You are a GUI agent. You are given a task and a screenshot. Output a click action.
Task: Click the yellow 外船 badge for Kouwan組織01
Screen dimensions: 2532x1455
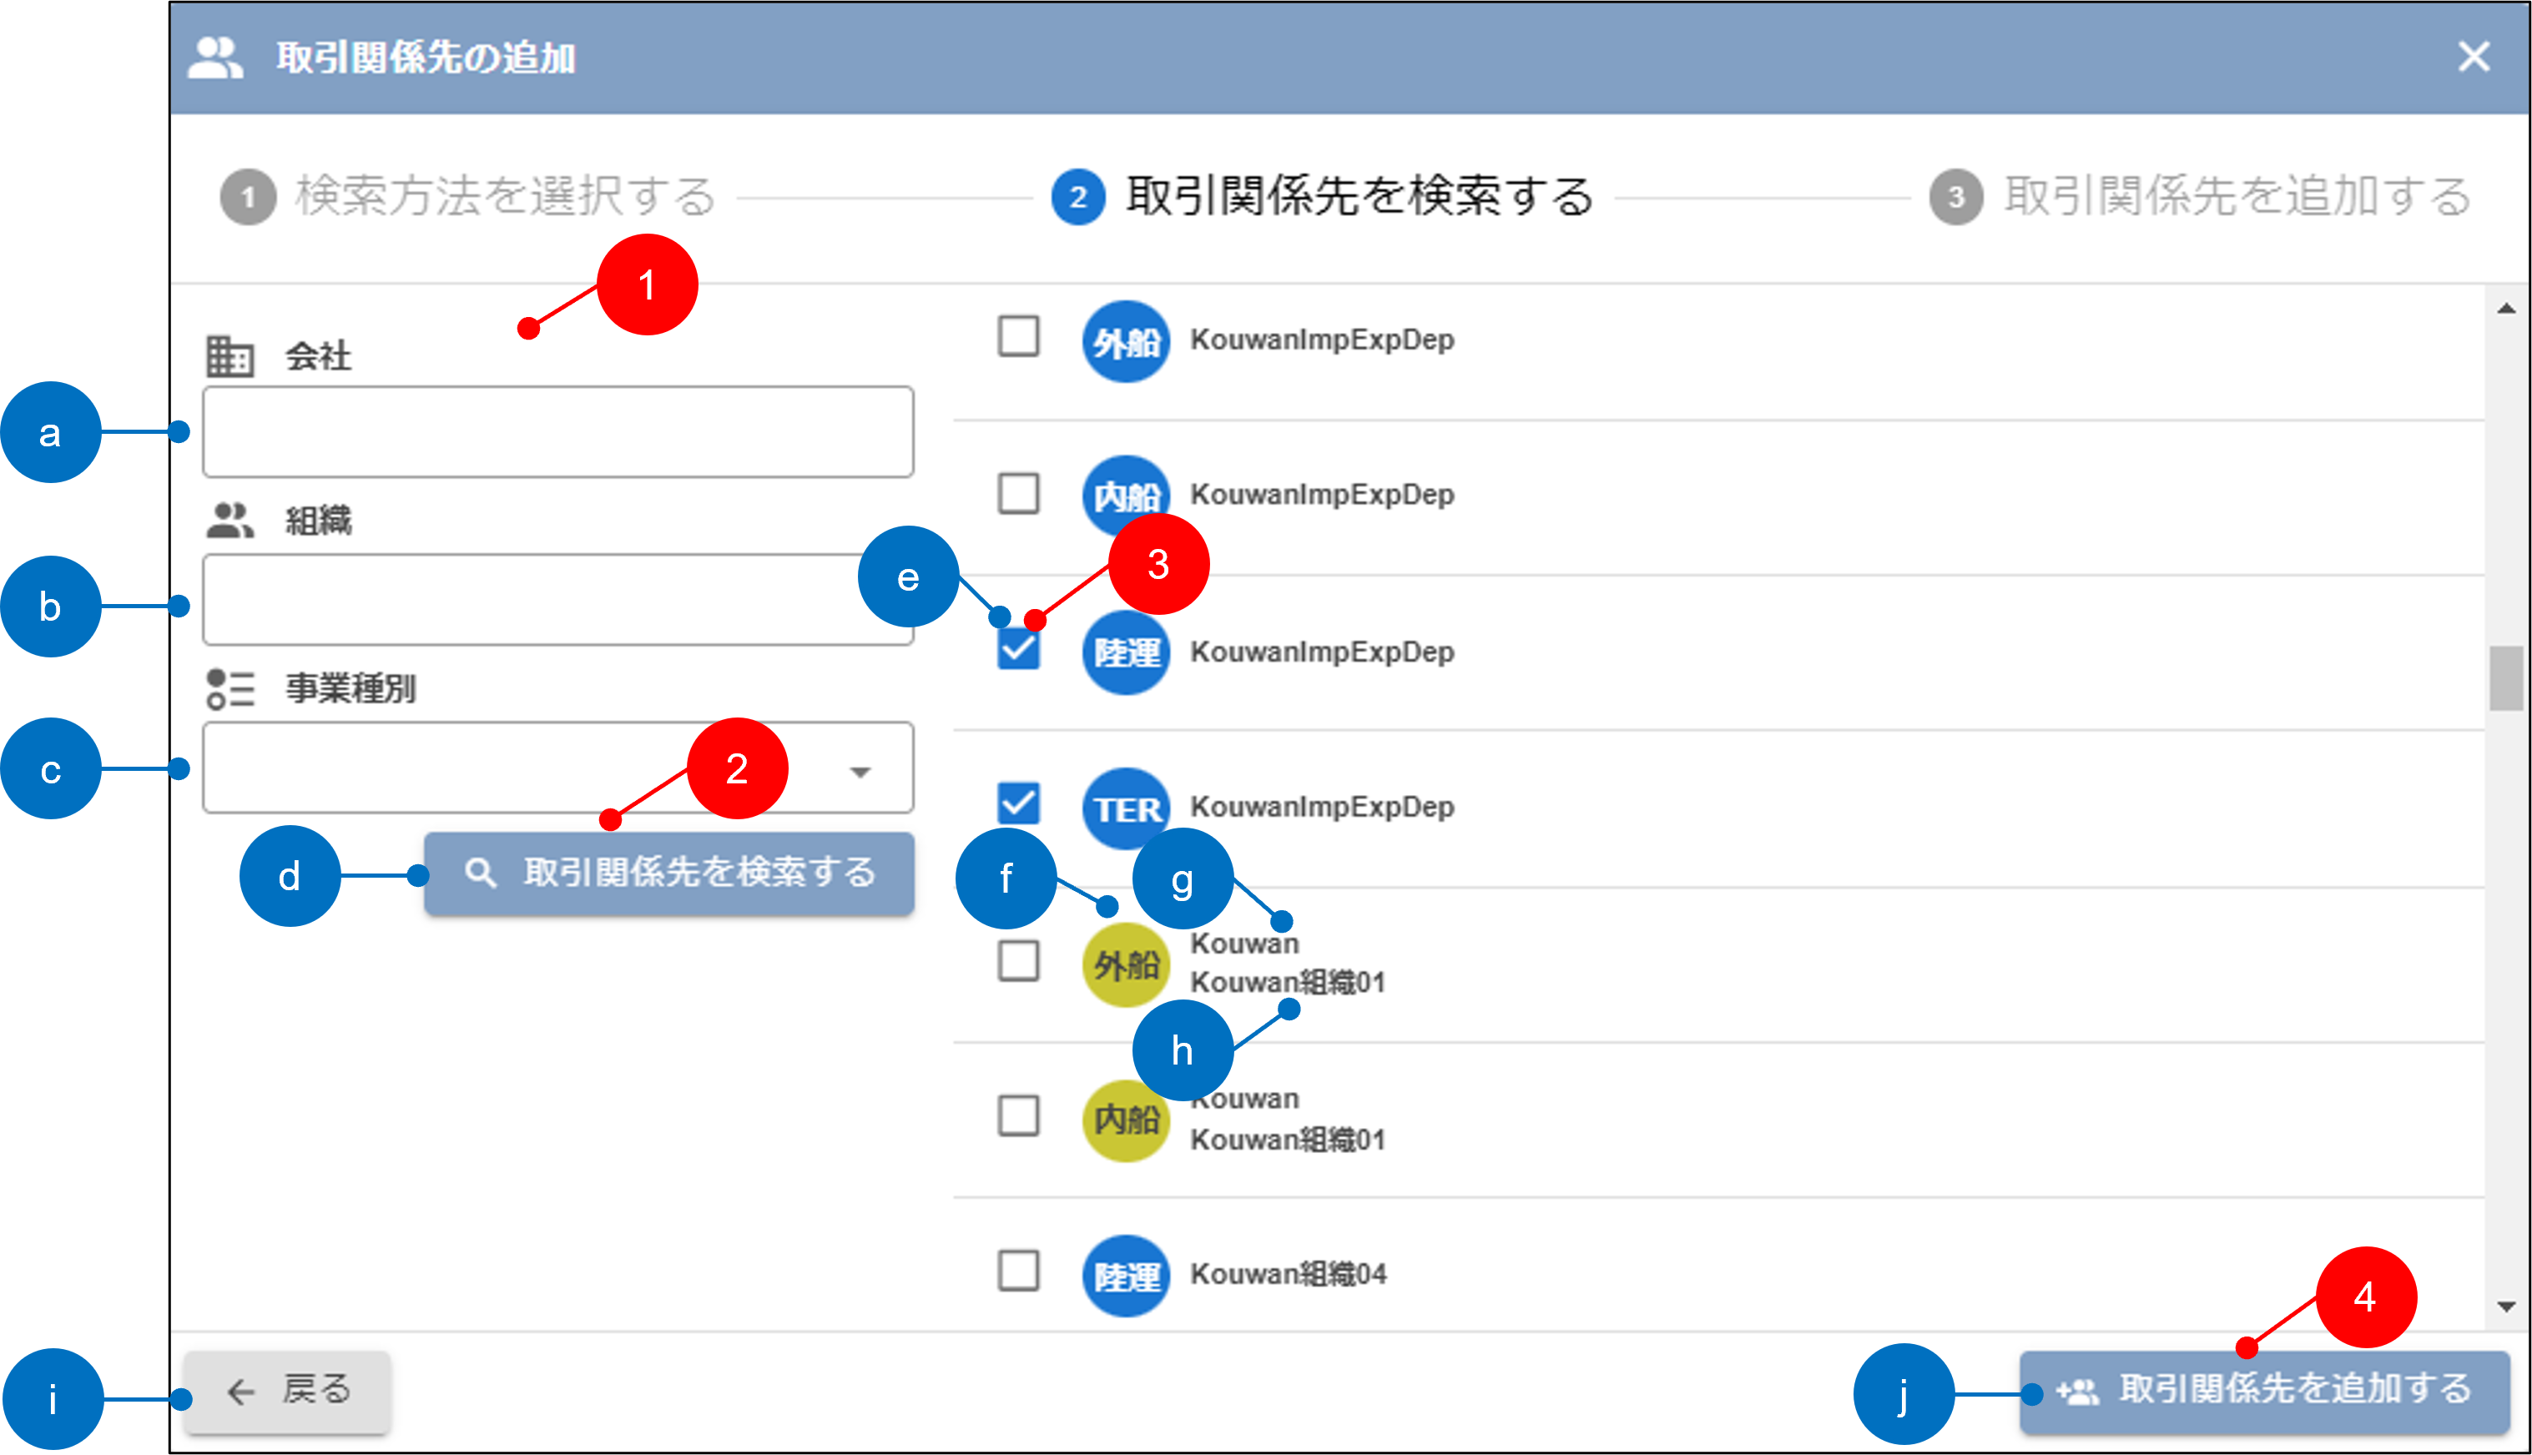point(1126,964)
